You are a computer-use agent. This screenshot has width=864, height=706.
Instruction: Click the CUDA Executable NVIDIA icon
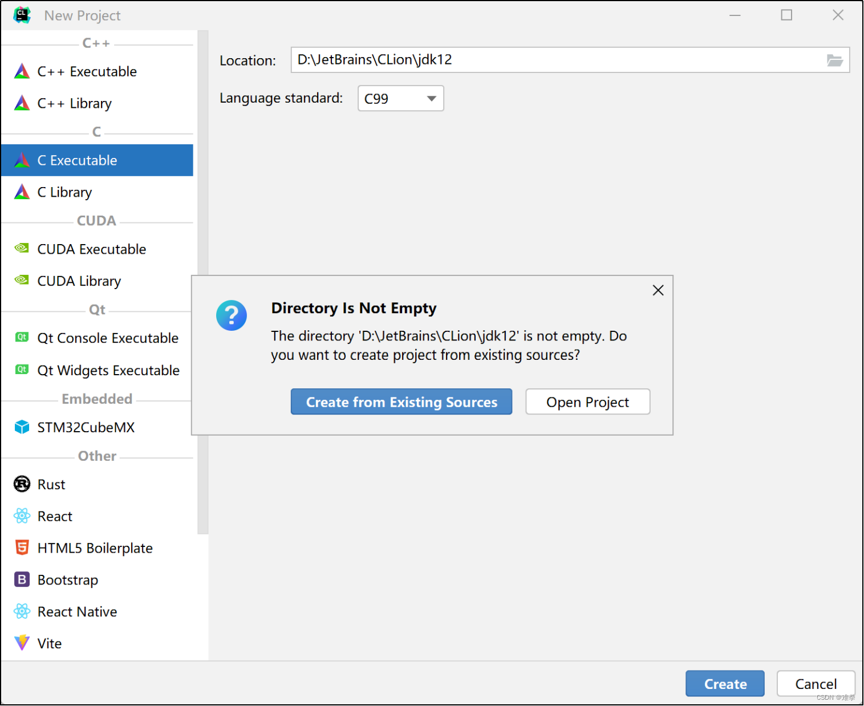22,248
